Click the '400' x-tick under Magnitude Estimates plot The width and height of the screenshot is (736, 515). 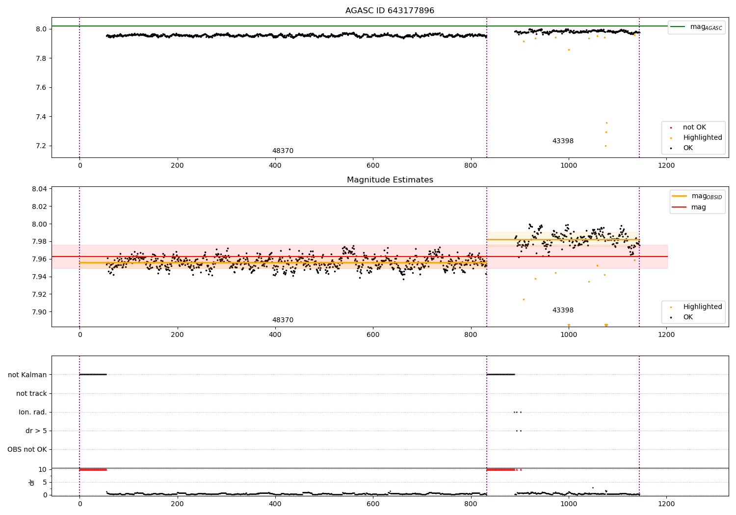click(x=275, y=335)
